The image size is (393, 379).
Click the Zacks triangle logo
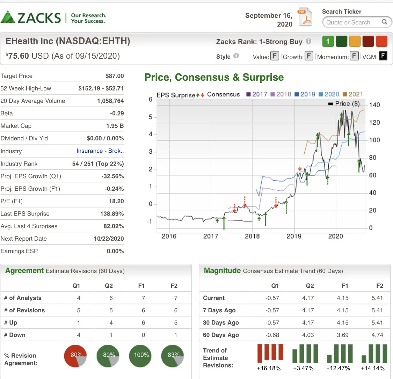tap(8, 17)
